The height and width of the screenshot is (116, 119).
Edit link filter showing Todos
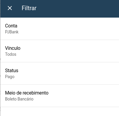point(60,51)
